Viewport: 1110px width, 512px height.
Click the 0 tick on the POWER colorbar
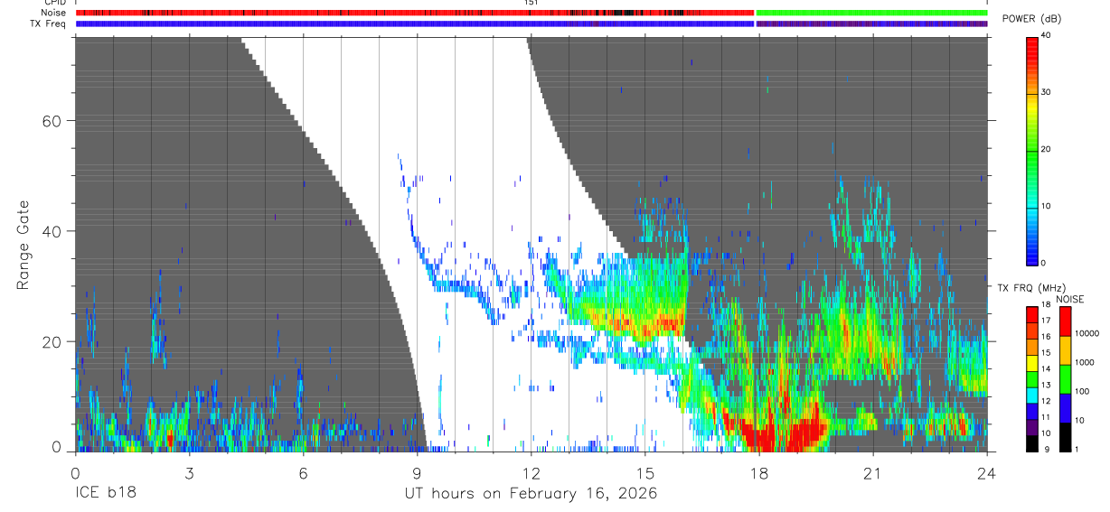[x=1043, y=263]
